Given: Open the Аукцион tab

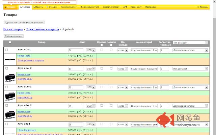Looking at the screenshot, I should click(x=10, y=7).
